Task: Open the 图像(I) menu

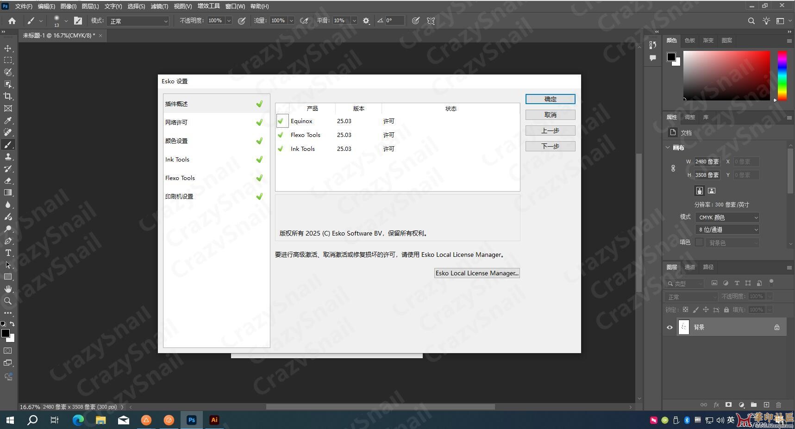Action: 69,6
